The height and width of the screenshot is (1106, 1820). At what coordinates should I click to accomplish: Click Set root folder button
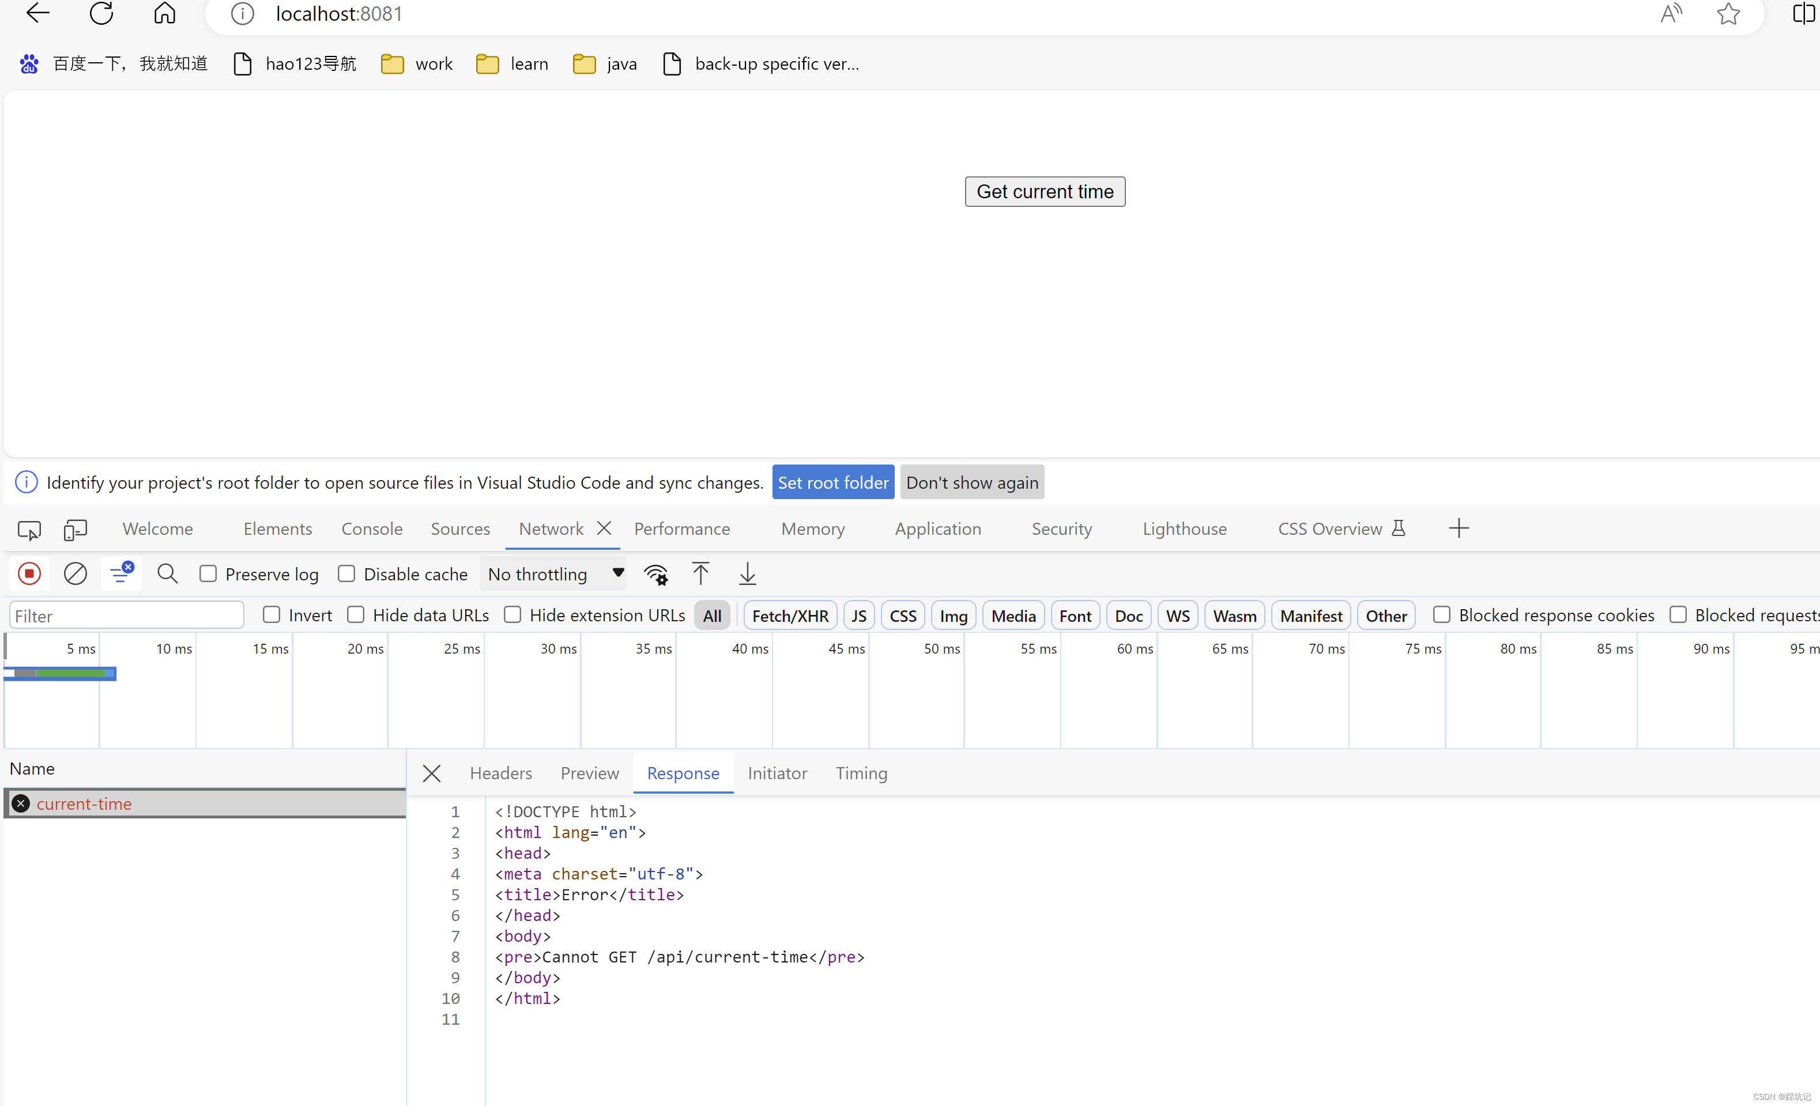833,482
